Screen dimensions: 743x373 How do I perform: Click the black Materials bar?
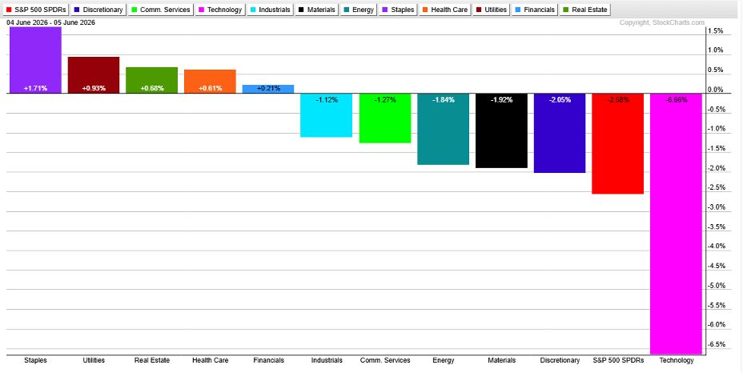coord(501,130)
